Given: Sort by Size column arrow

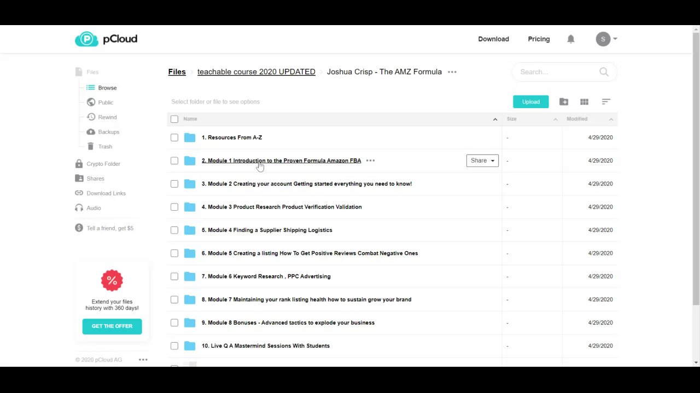Looking at the screenshot, I should click(555, 119).
